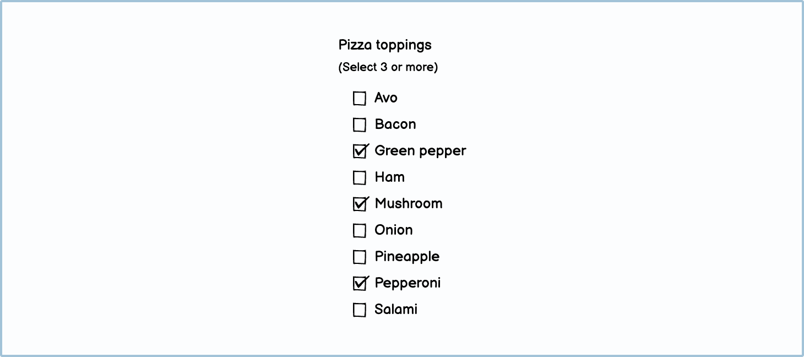Click the "Bacon" label text
This screenshot has width=804, height=357.
(395, 125)
